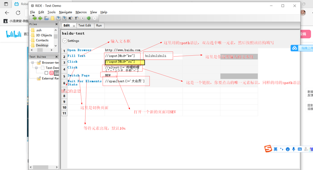Click the Browser-test suite folder icon
The image size is (313, 170).
(x=39, y=62)
